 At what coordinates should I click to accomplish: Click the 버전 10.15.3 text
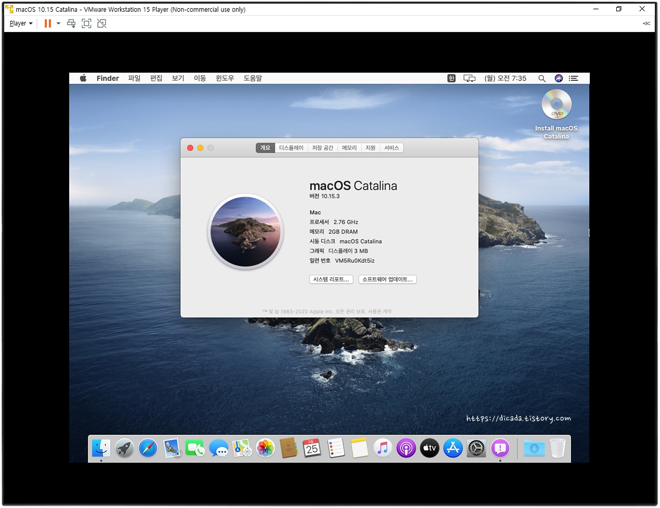324,196
